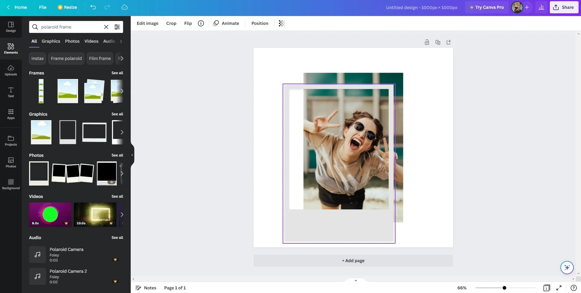Undo the last action
Image resolution: width=581 pixels, height=293 pixels.
click(93, 7)
